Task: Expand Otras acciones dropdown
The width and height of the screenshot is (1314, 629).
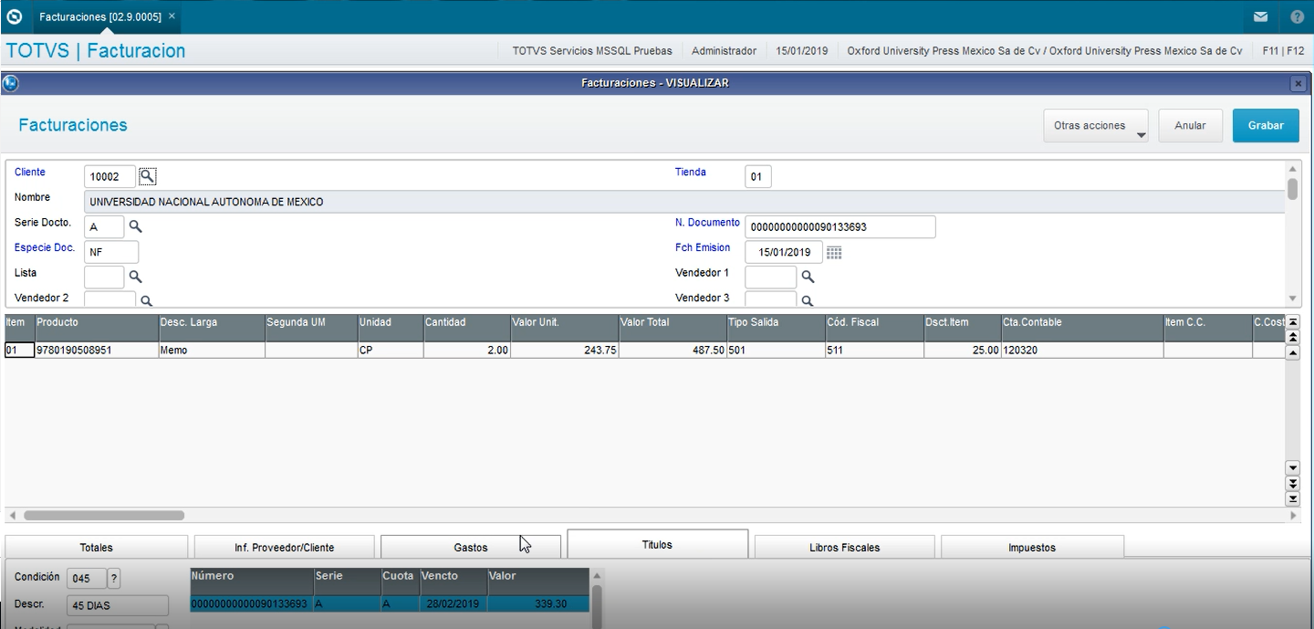Action: [x=1096, y=126]
